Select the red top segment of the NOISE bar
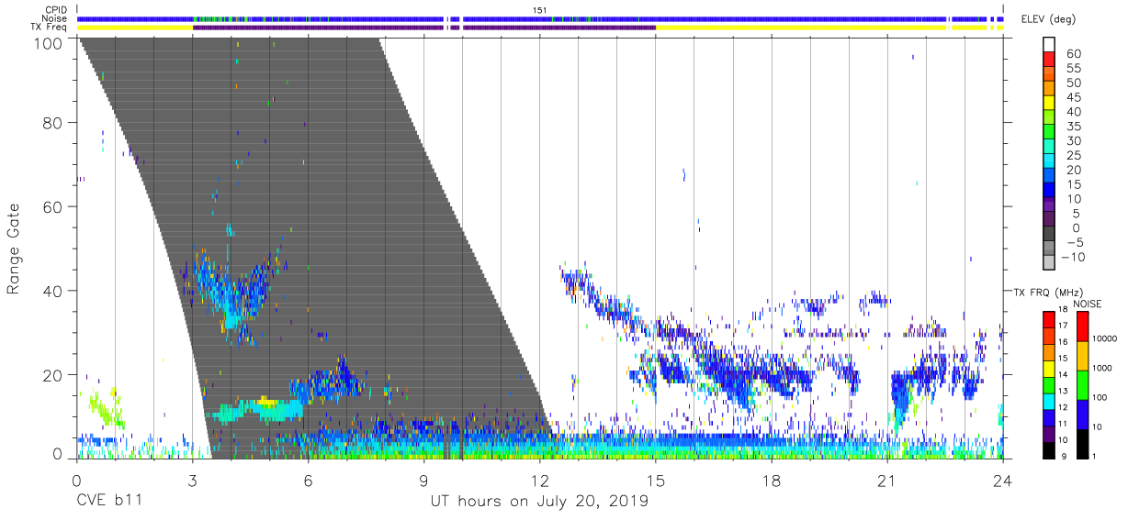 tap(1081, 326)
